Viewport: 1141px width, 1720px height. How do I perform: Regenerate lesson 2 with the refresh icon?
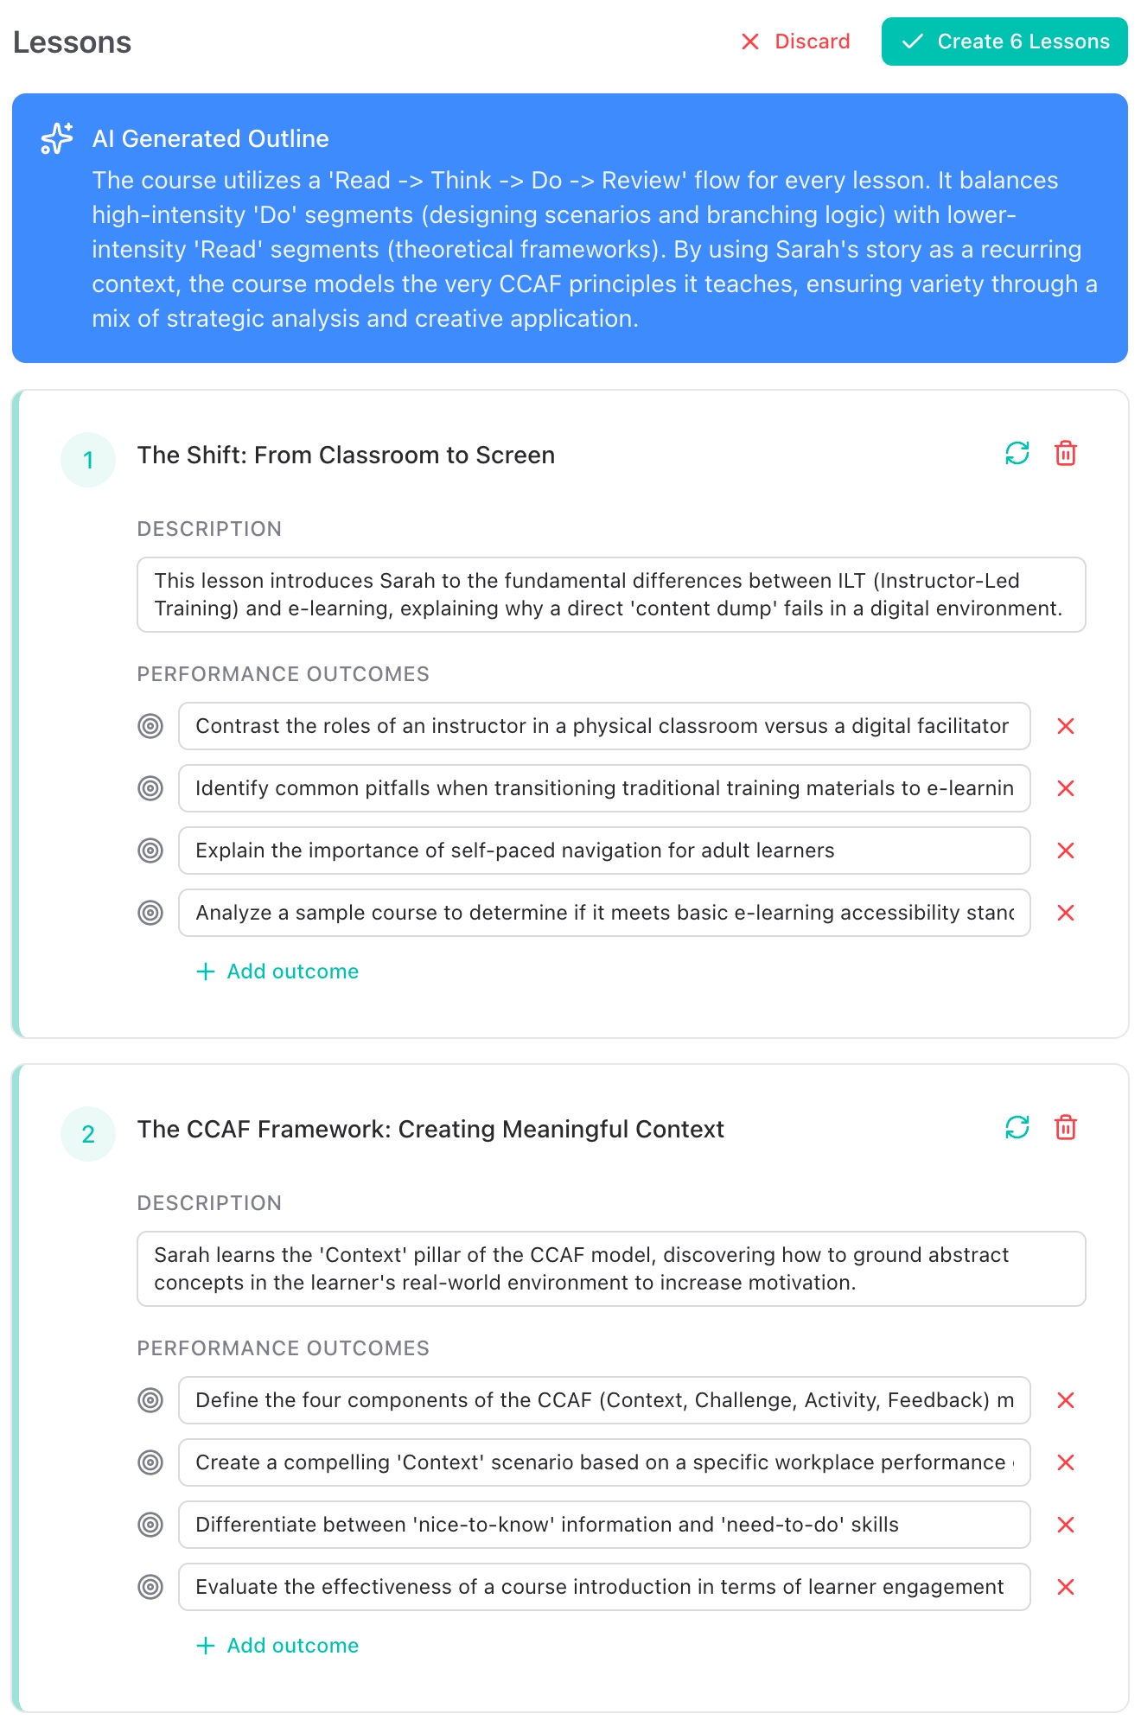[x=1017, y=1127]
